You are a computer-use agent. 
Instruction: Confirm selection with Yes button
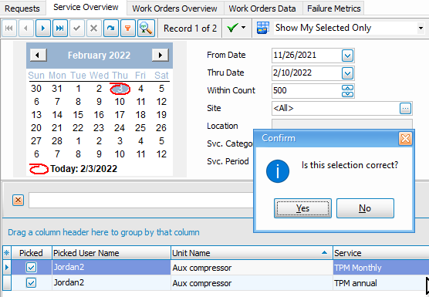(x=302, y=208)
